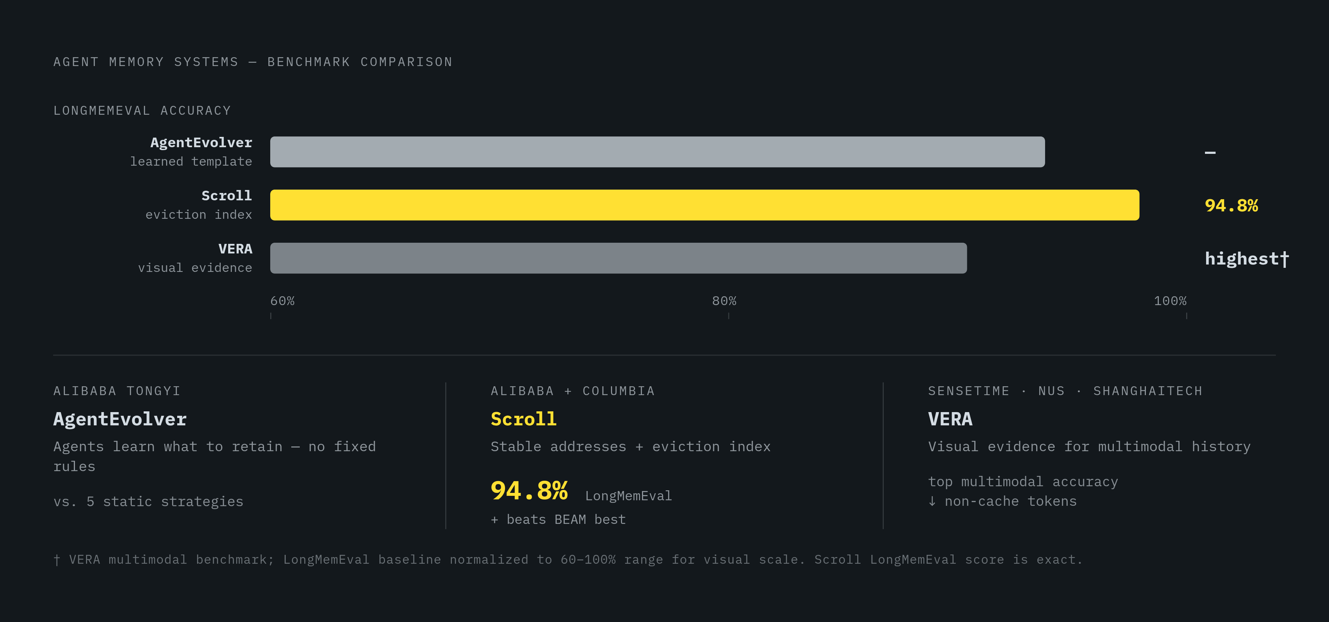Click the Scroll bar row label
The width and height of the screenshot is (1329, 622).
[x=227, y=196]
